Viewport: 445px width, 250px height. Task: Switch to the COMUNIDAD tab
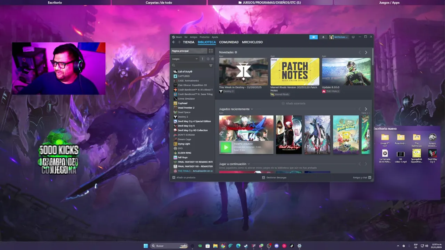(x=229, y=42)
